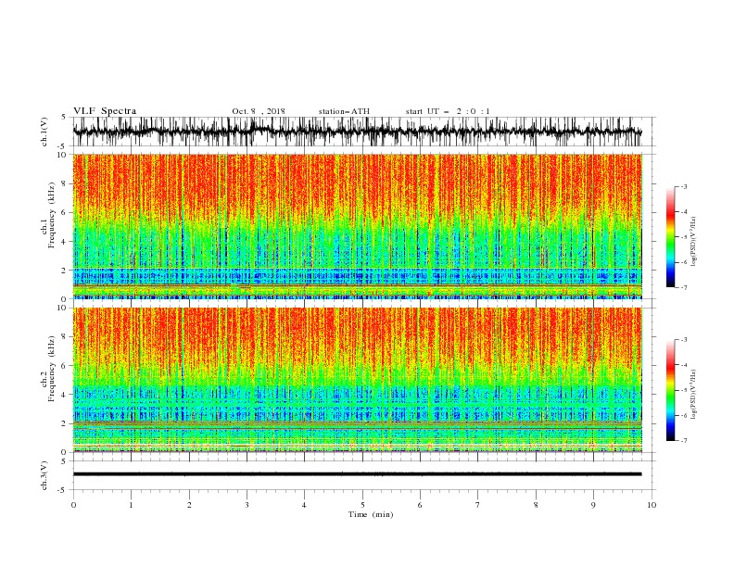The width and height of the screenshot is (734, 567).
Task: Click the time axis tick label '7'
Action: (x=478, y=505)
